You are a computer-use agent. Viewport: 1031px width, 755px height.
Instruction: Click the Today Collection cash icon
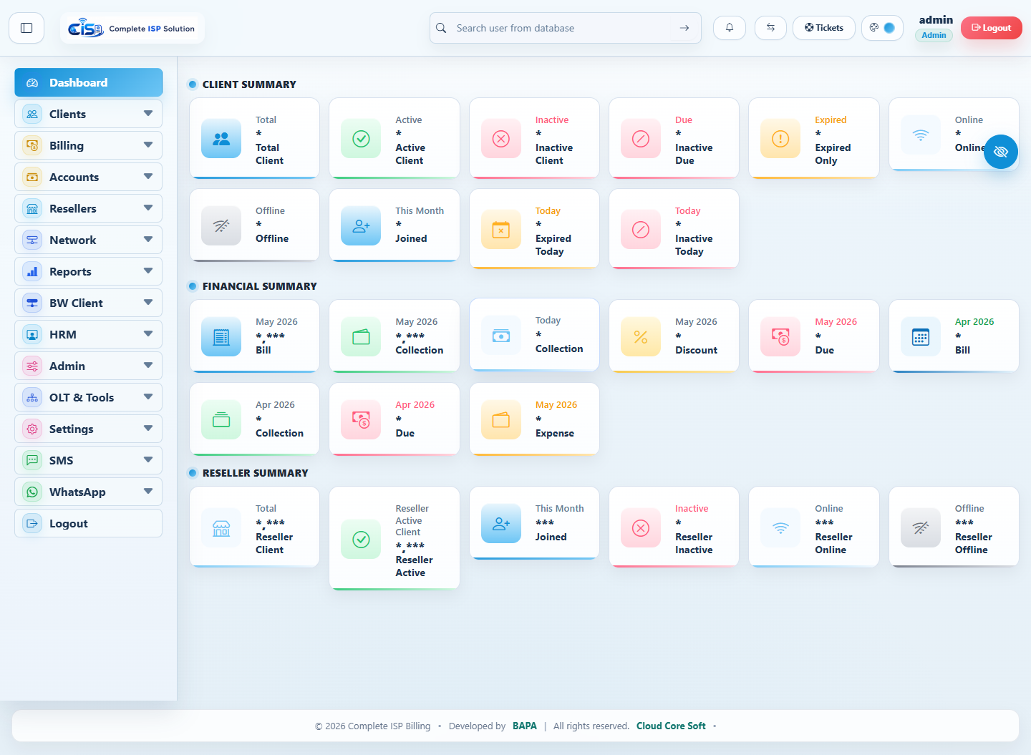501,336
